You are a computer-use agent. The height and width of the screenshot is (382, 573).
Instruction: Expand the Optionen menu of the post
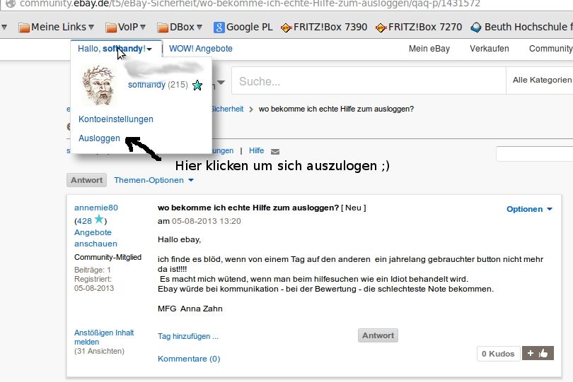click(x=529, y=209)
